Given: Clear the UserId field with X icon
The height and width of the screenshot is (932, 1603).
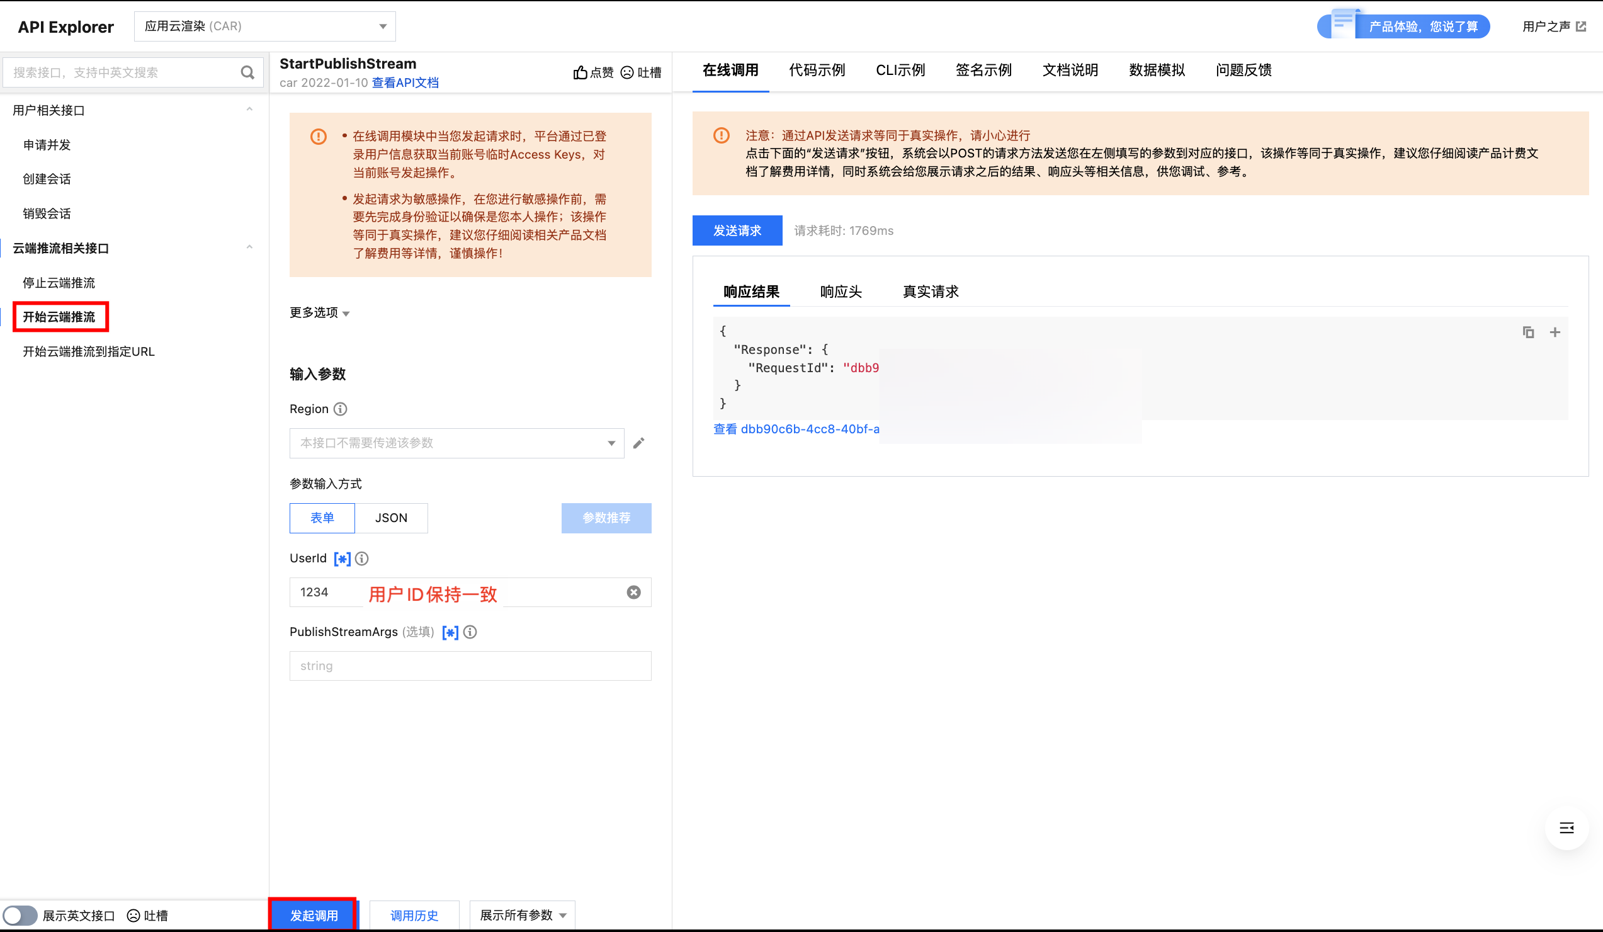Looking at the screenshot, I should pos(633,593).
